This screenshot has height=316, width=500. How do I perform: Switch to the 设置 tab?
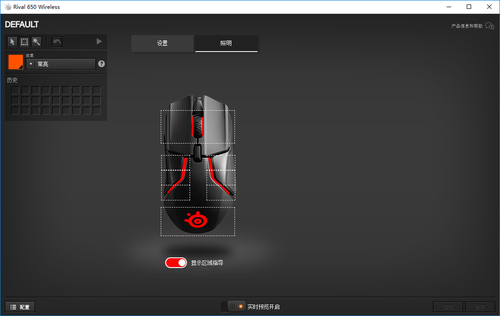click(x=162, y=43)
